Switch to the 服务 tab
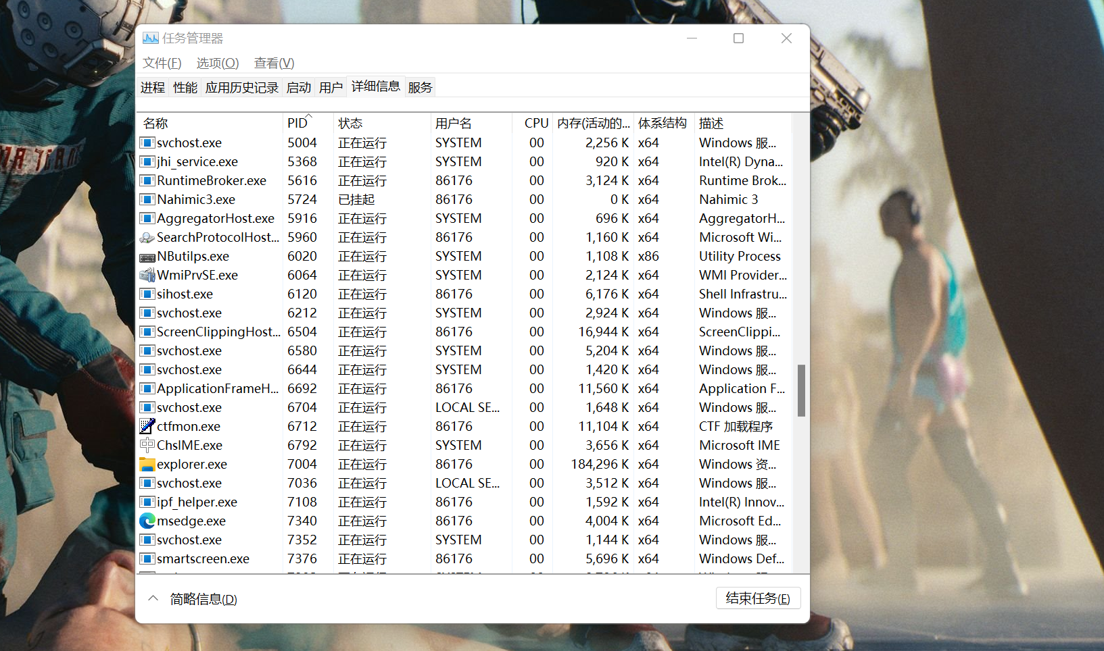The image size is (1104, 651). click(420, 88)
